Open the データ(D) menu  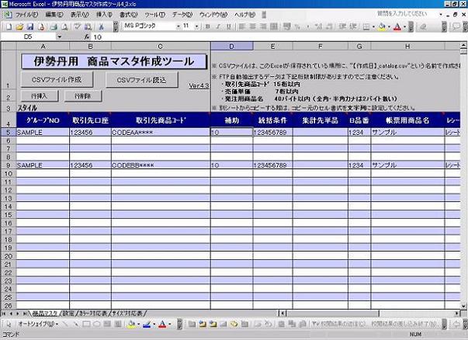182,14
